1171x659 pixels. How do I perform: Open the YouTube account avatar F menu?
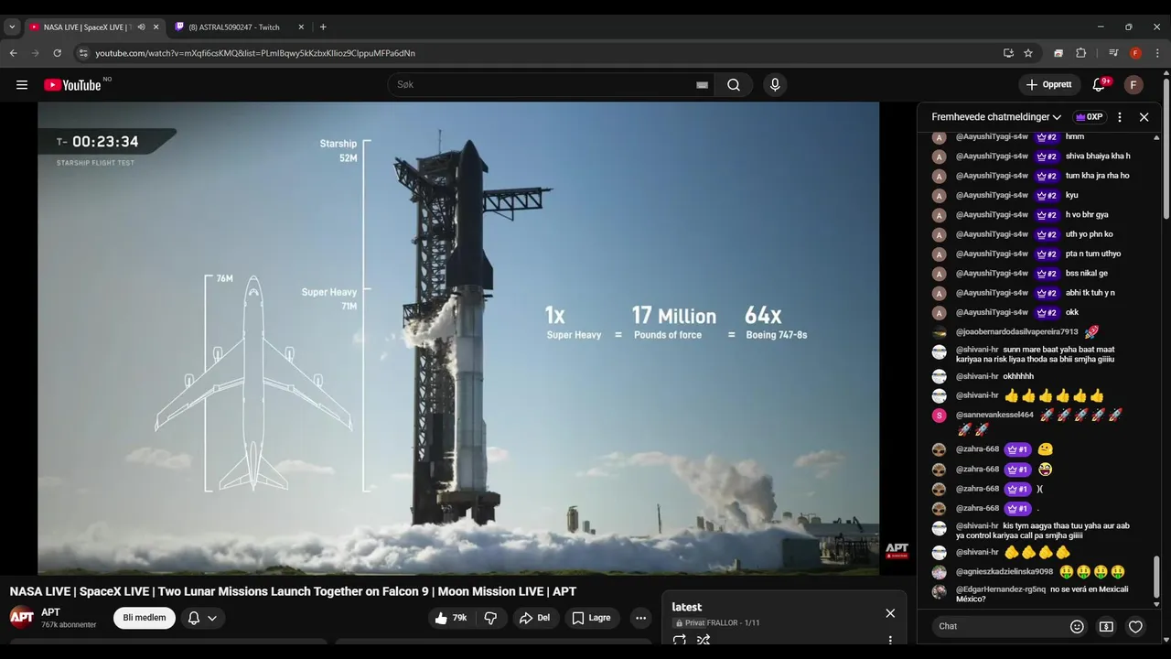(x=1133, y=85)
